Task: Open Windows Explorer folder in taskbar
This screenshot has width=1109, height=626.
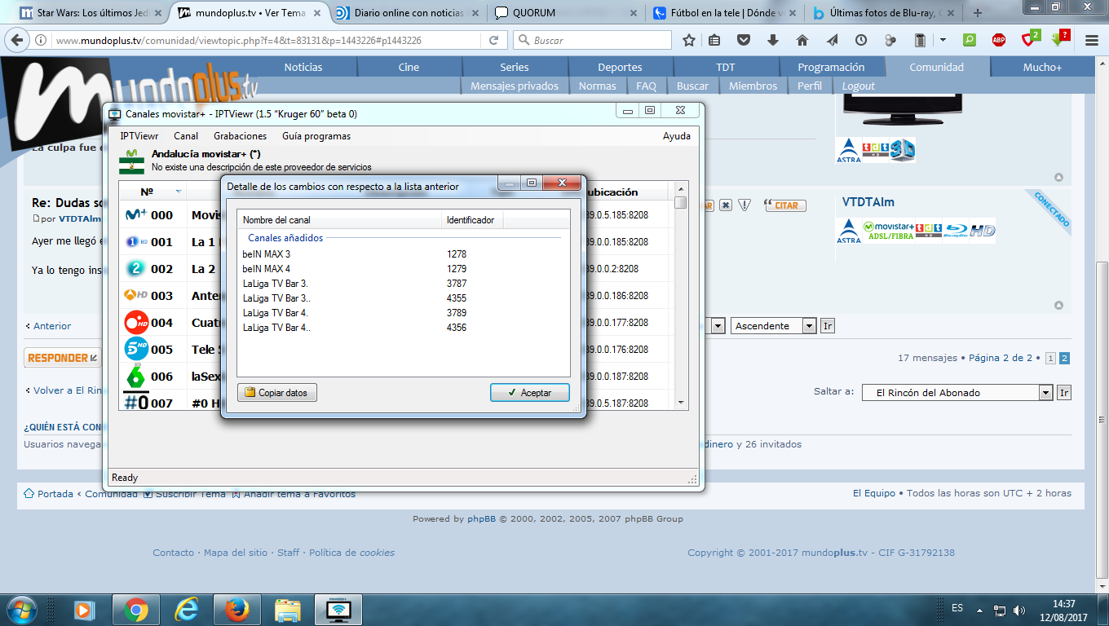Action: (288, 610)
